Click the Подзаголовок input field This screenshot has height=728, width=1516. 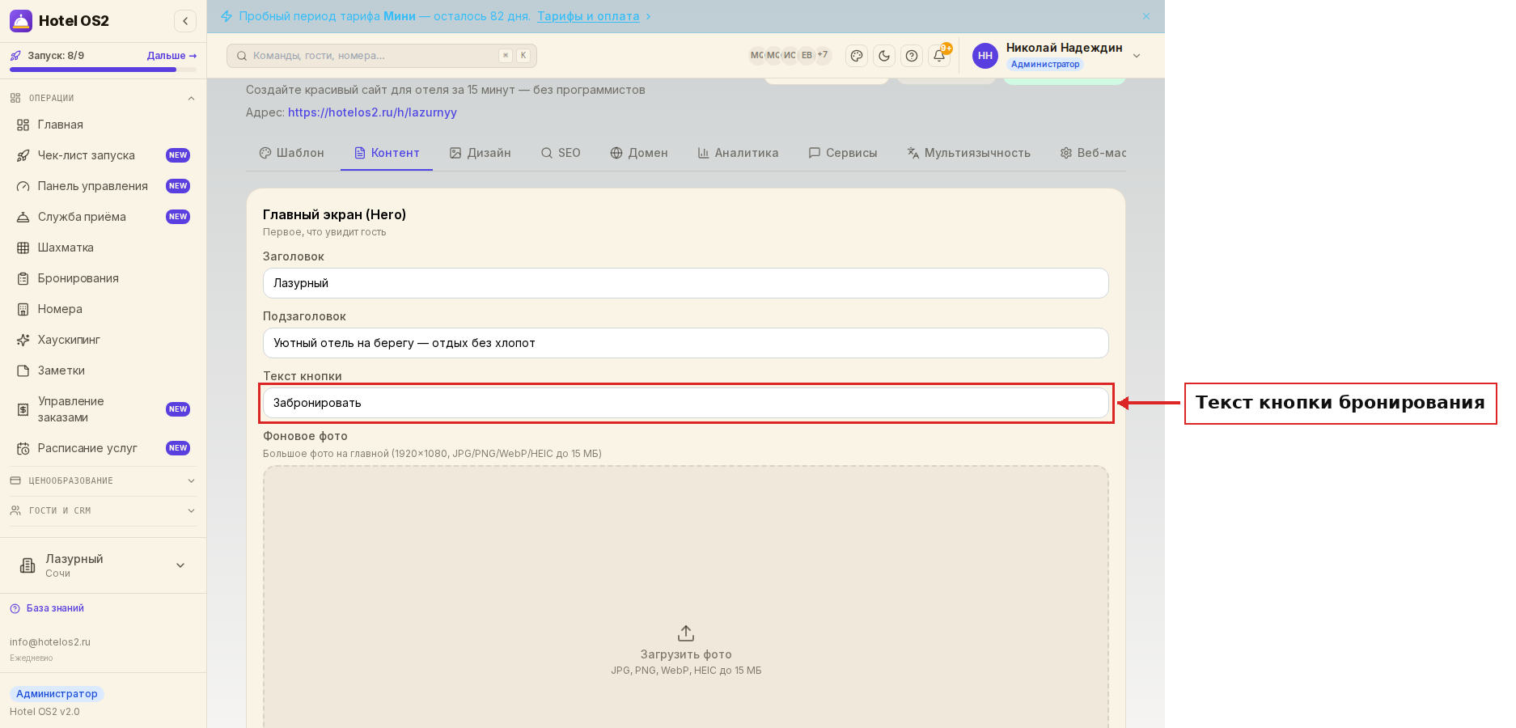coord(686,343)
